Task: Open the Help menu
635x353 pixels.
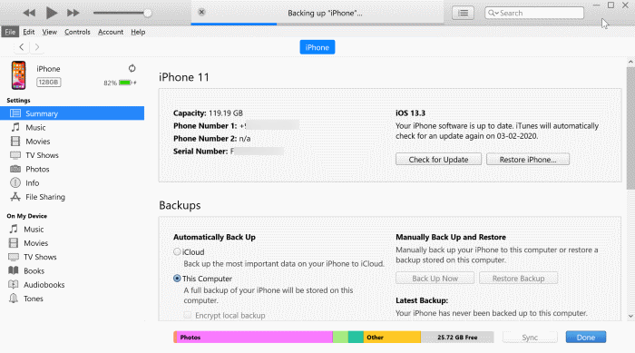Action: [x=138, y=32]
